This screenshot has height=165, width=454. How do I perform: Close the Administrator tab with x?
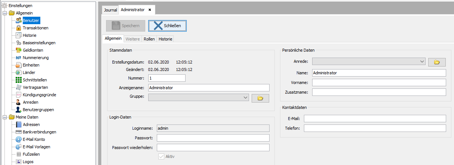click(x=150, y=10)
